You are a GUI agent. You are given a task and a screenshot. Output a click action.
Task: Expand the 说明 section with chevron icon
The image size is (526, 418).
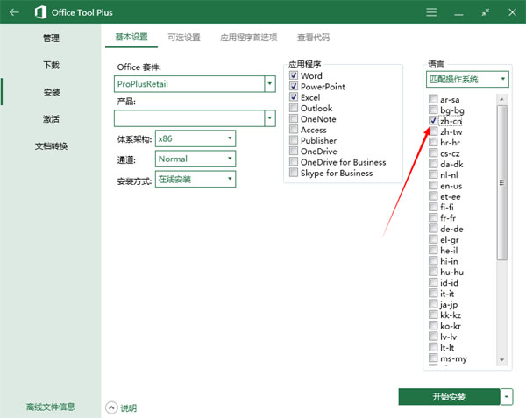111,407
